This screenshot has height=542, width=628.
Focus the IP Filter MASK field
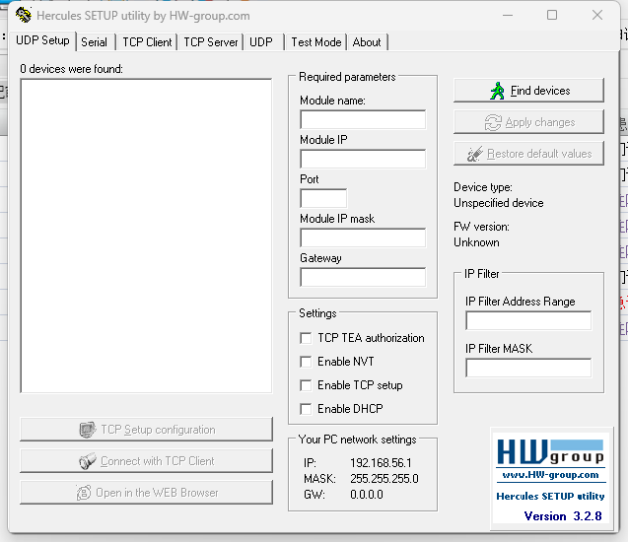click(x=528, y=368)
